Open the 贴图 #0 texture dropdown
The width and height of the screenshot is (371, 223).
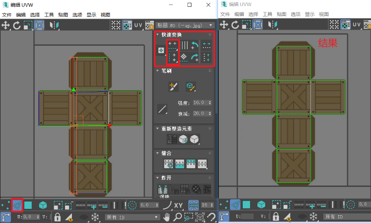pyautogui.click(x=185, y=25)
